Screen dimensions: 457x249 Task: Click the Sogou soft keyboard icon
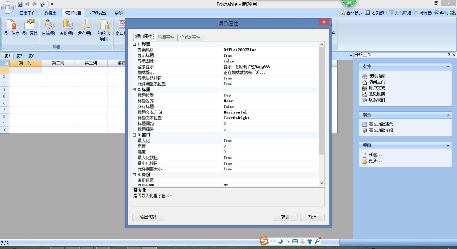click(295, 241)
